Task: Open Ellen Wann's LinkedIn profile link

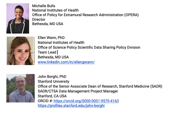Action: pos(66,62)
